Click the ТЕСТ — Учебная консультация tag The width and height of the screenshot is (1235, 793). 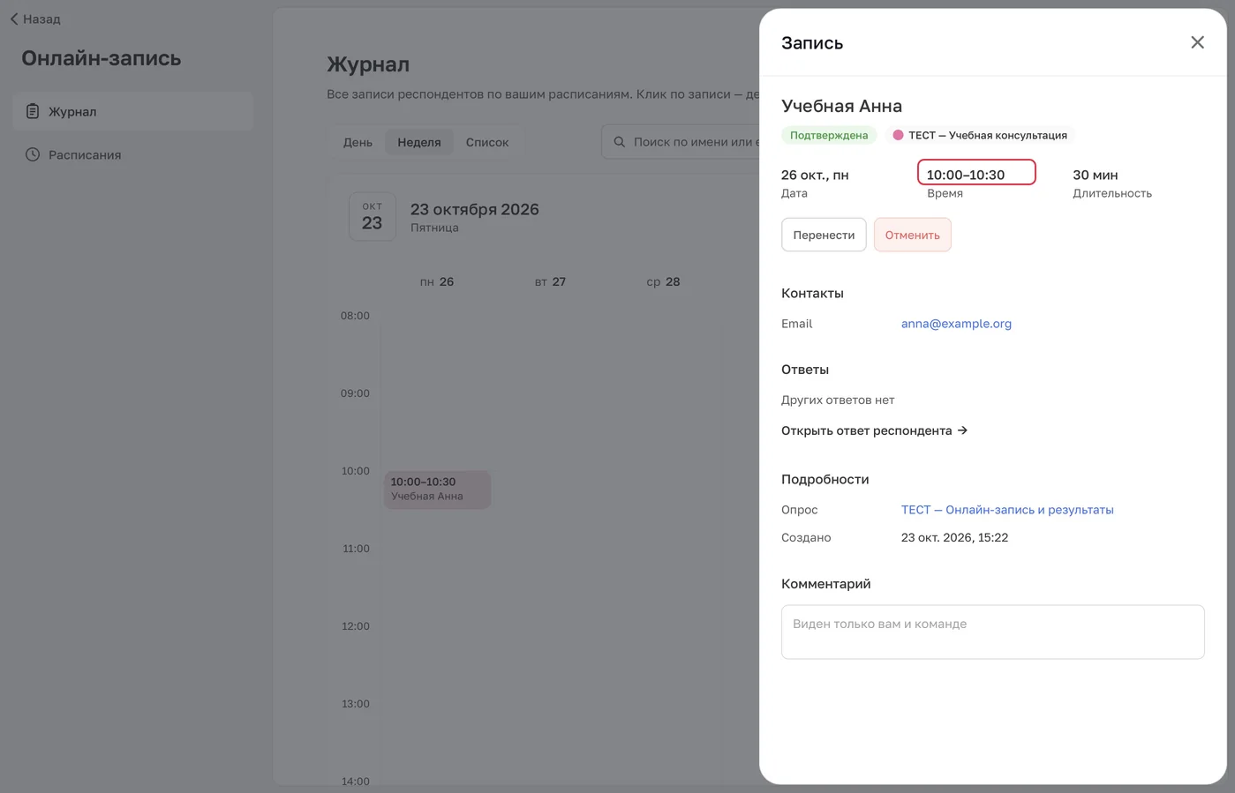coord(980,135)
